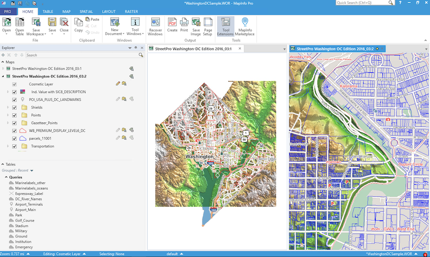Expand StreetPro 2016_03:1 map node
The height and width of the screenshot is (257, 430).
[3, 69]
